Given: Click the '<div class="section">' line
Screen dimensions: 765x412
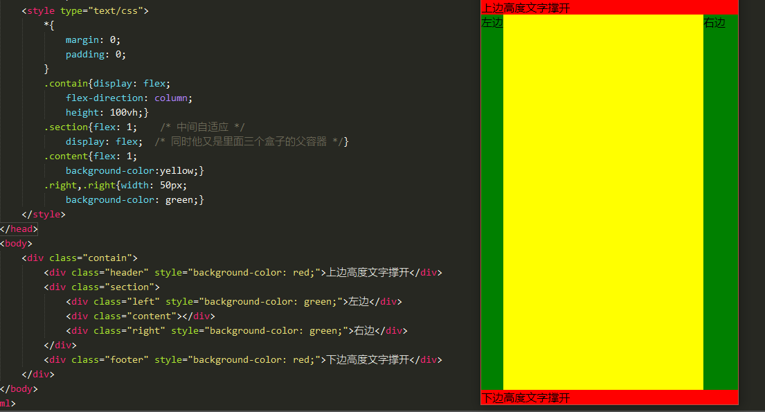Looking at the screenshot, I should [x=102, y=287].
